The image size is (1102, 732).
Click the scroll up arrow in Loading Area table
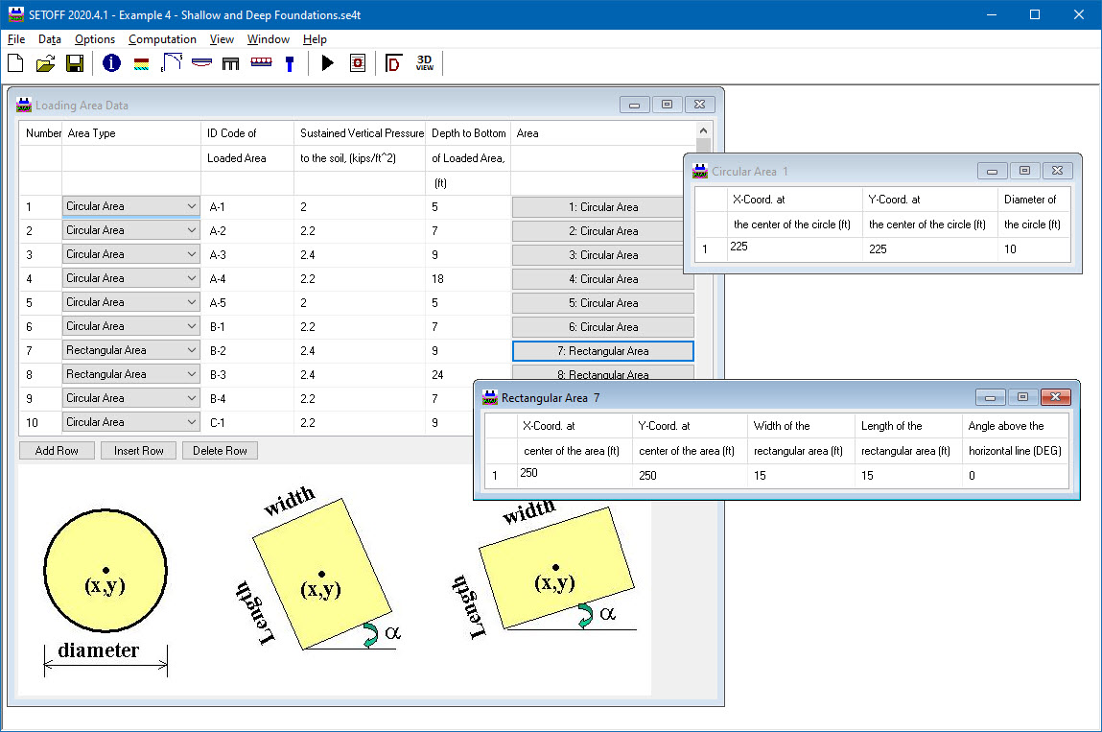tap(704, 130)
